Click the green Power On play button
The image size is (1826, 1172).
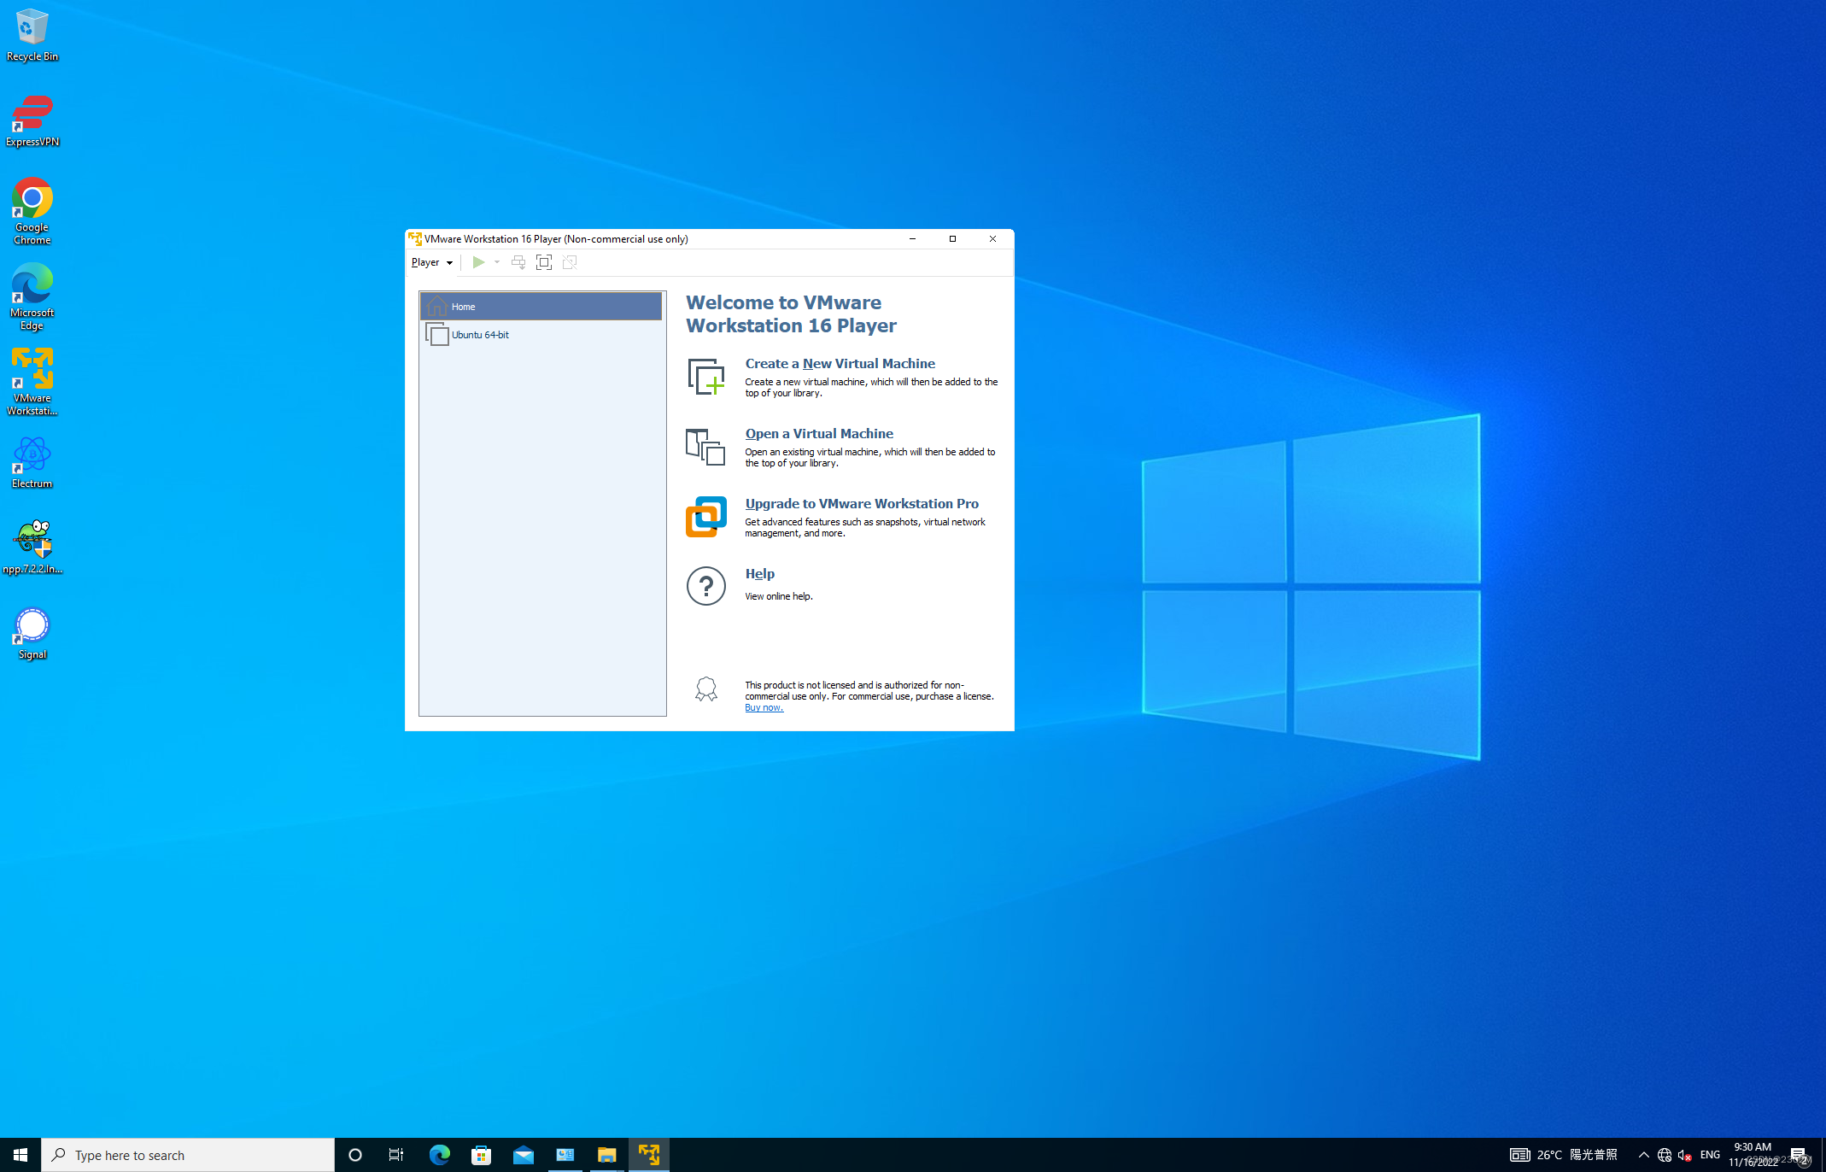coord(478,262)
